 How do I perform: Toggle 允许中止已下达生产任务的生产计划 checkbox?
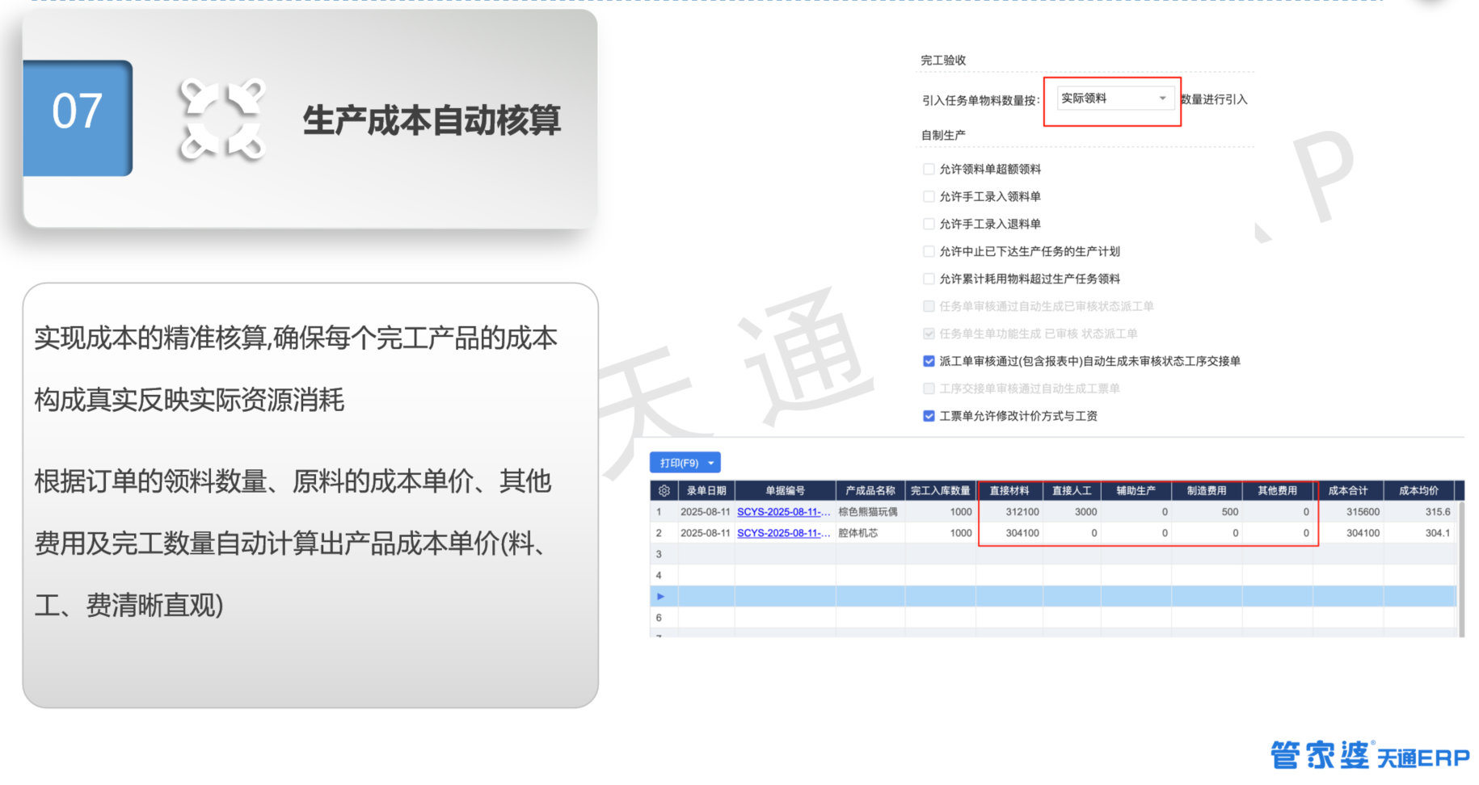[x=929, y=251]
